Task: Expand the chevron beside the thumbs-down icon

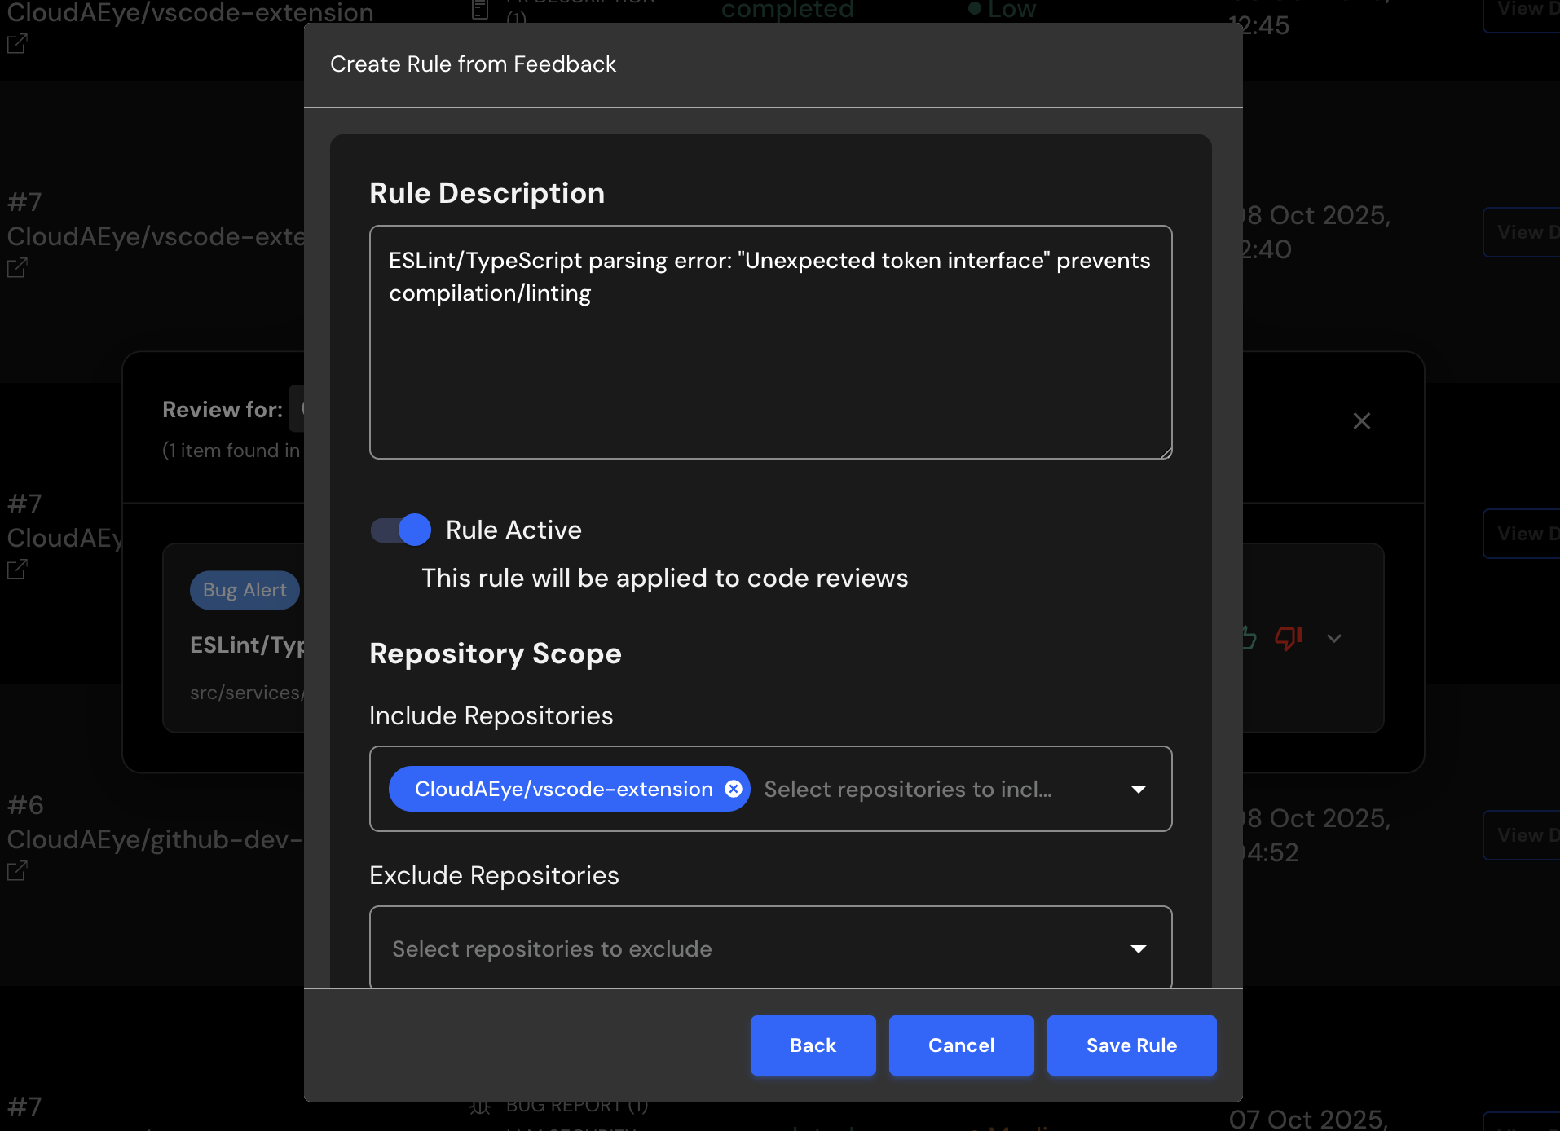Action: (x=1334, y=638)
